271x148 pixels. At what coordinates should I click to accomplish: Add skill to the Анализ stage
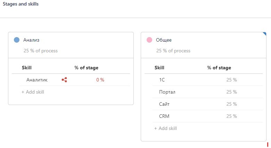33,92
